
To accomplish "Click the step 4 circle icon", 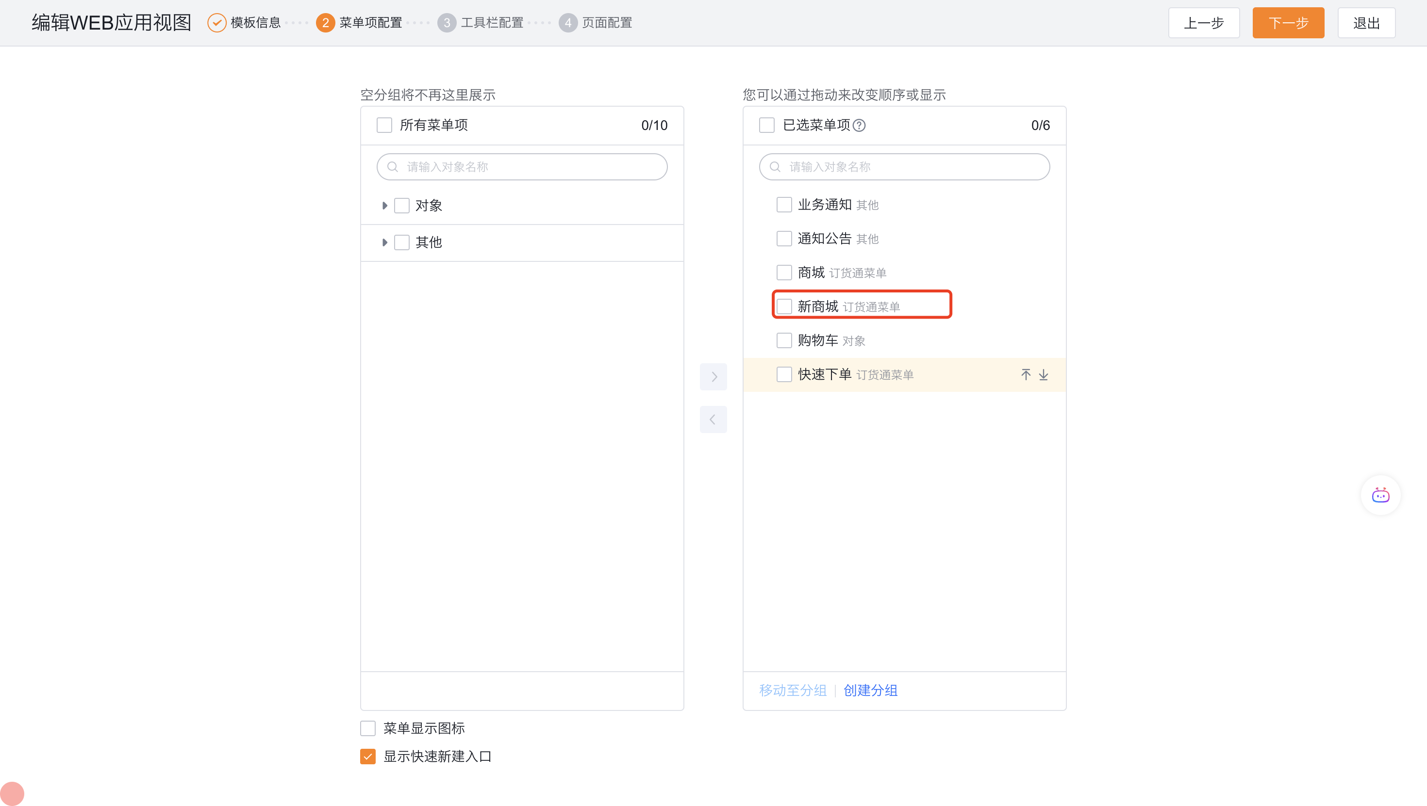I will [x=568, y=23].
